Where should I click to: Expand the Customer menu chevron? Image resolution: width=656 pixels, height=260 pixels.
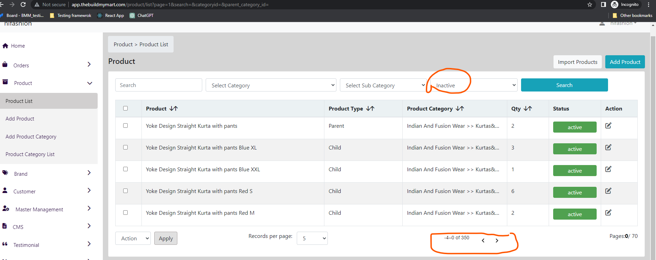89,190
